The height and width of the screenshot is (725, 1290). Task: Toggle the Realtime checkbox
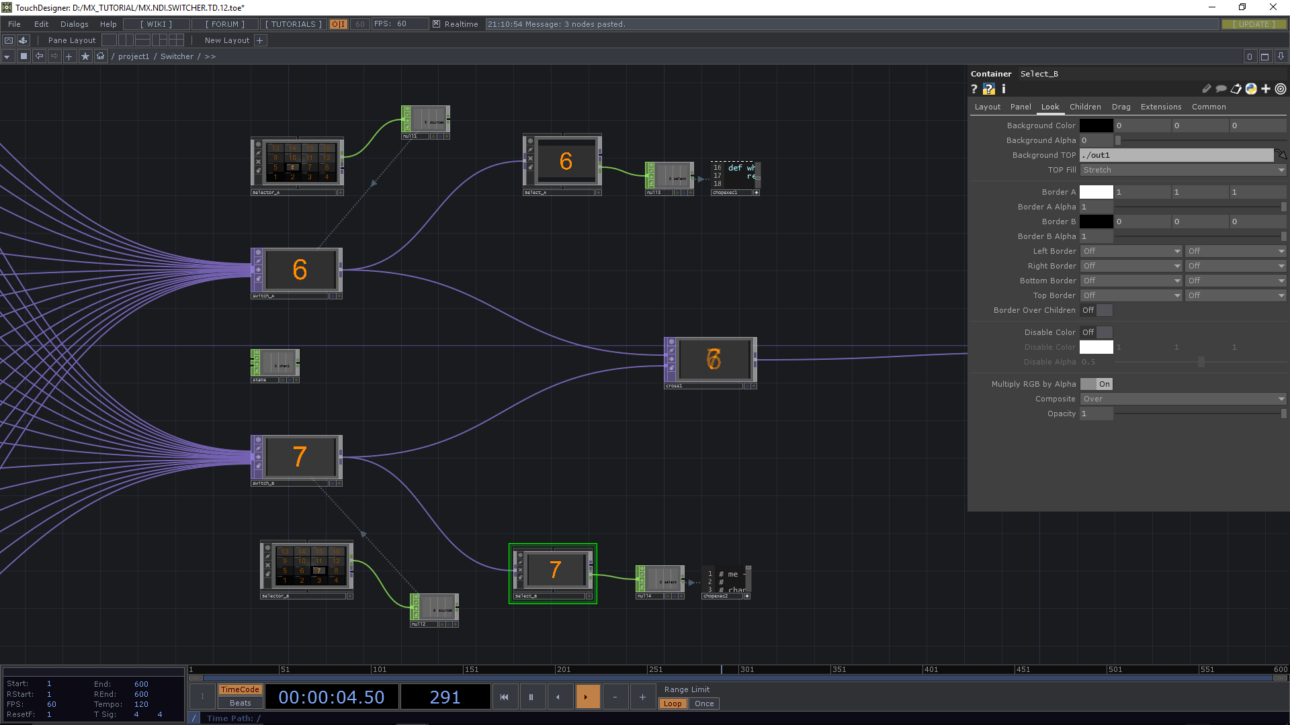click(x=436, y=24)
